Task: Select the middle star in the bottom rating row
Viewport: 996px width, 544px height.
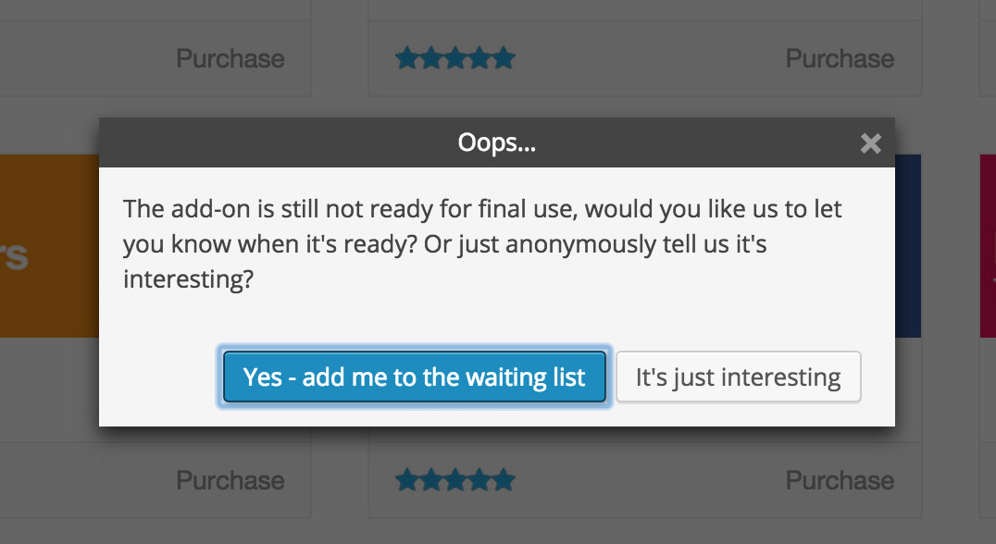Action: pyautogui.click(x=454, y=481)
